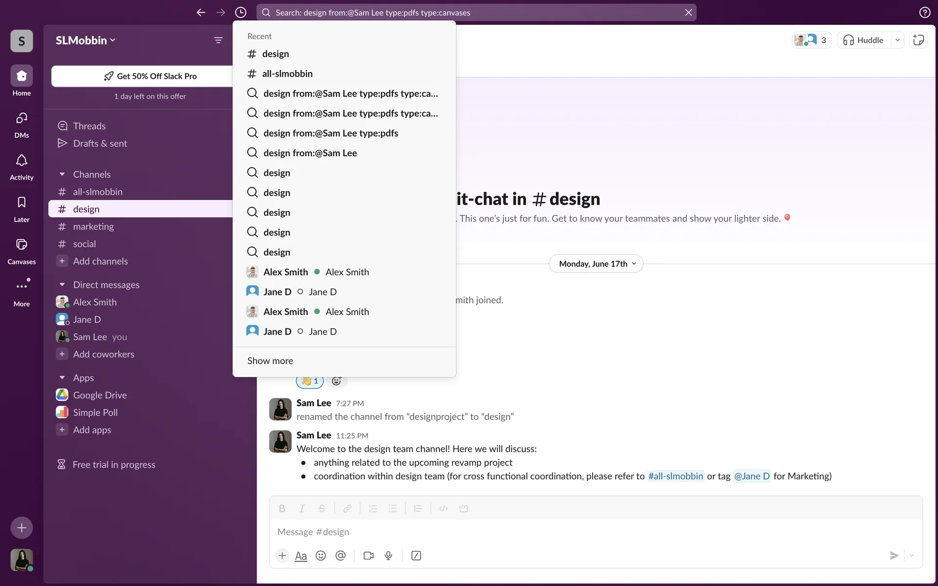Click the video clip record icon

pyautogui.click(x=368, y=556)
